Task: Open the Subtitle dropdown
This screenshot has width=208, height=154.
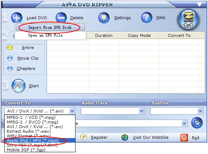Action: pyautogui.click(x=200, y=111)
